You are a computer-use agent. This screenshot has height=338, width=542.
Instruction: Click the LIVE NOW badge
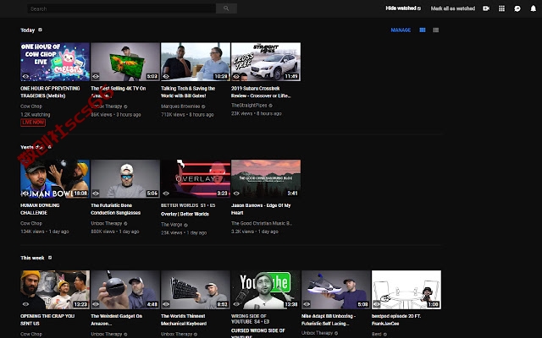coord(33,123)
